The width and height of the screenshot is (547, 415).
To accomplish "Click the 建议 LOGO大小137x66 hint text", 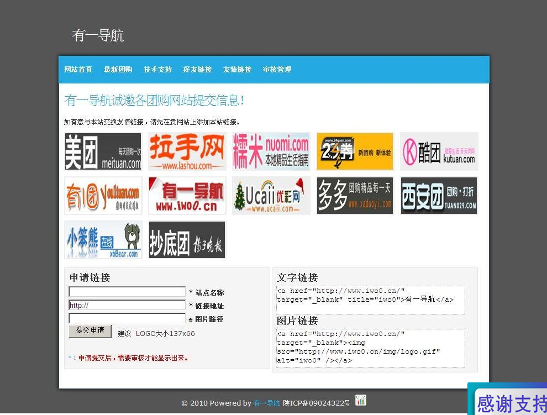I will pos(156,334).
